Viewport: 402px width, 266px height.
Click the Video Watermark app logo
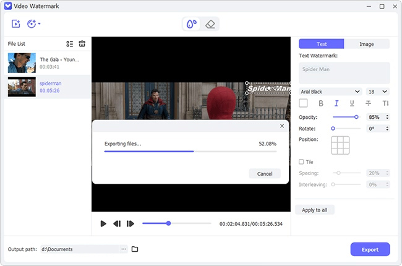pyautogui.click(x=8, y=6)
